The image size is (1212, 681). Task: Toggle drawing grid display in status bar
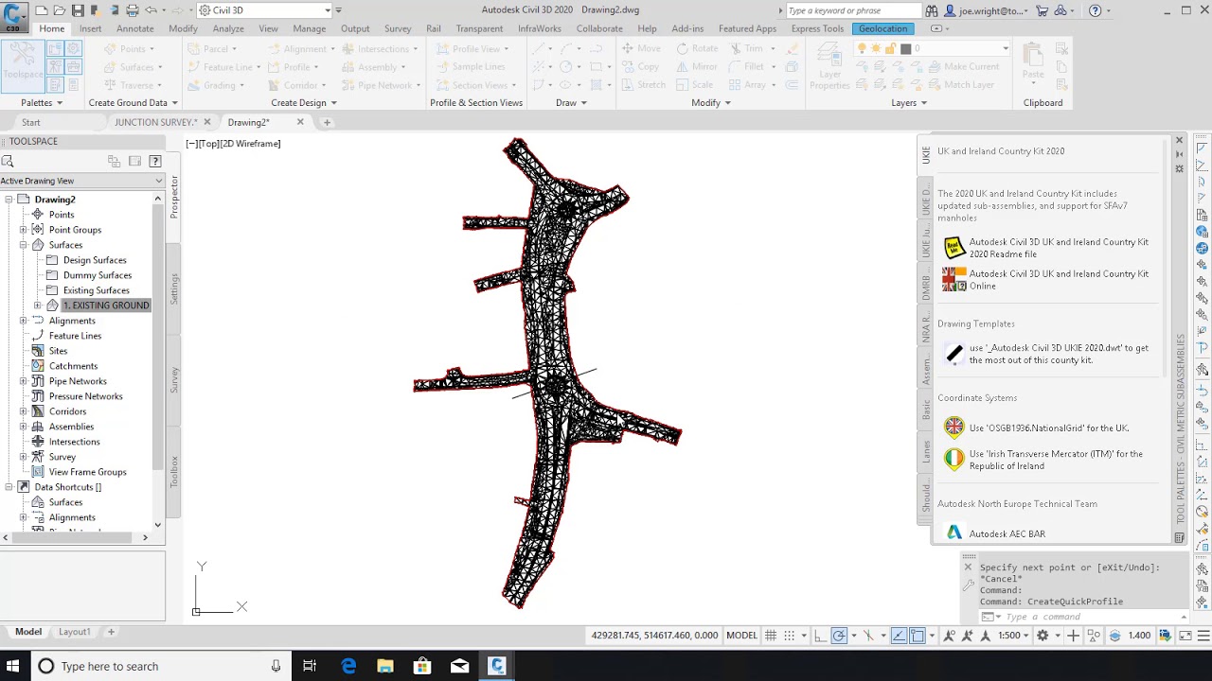(x=771, y=636)
